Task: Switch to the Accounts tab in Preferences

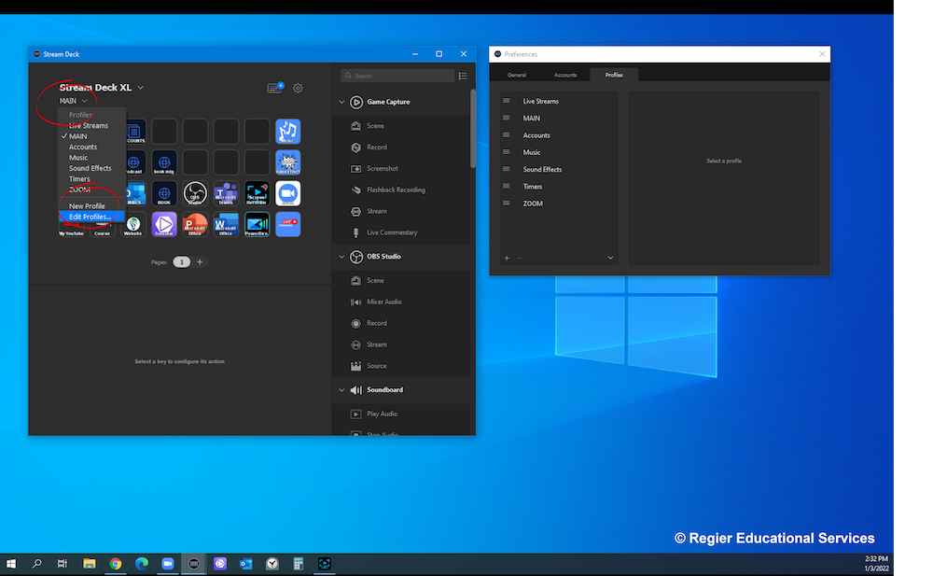Action: (x=565, y=75)
